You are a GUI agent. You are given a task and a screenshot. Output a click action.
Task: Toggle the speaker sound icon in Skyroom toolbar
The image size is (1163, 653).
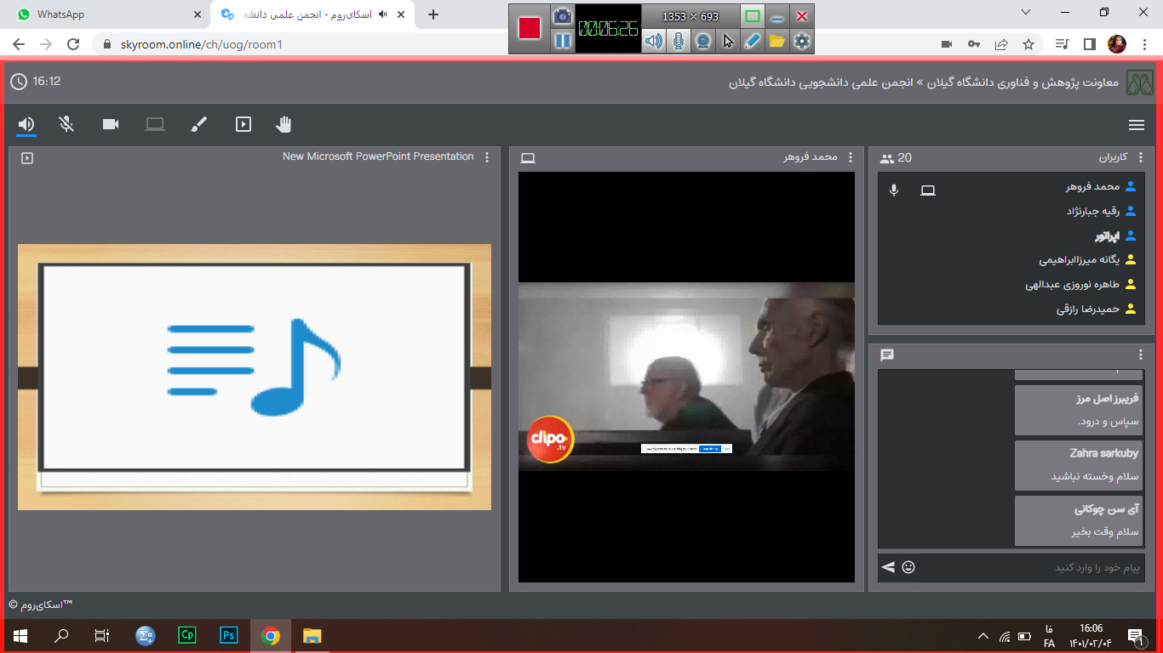click(26, 124)
